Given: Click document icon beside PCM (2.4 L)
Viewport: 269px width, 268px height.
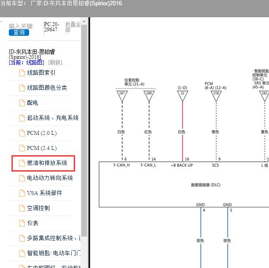Looking at the screenshot, I should 22,148.
